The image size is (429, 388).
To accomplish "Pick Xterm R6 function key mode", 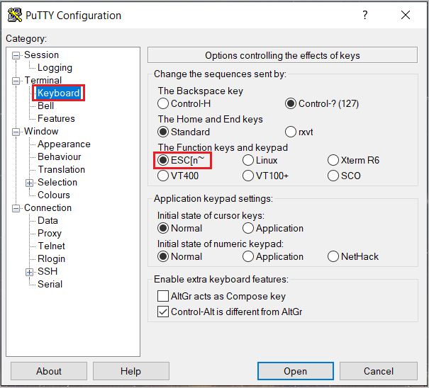I will coord(333,160).
